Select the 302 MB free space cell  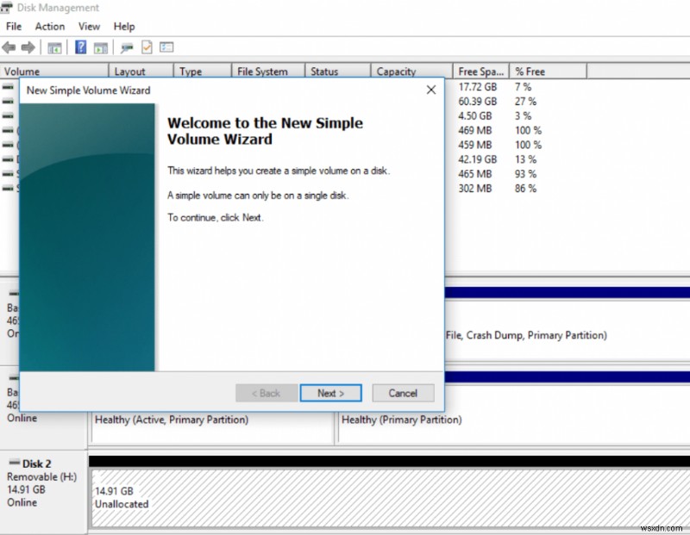click(475, 189)
